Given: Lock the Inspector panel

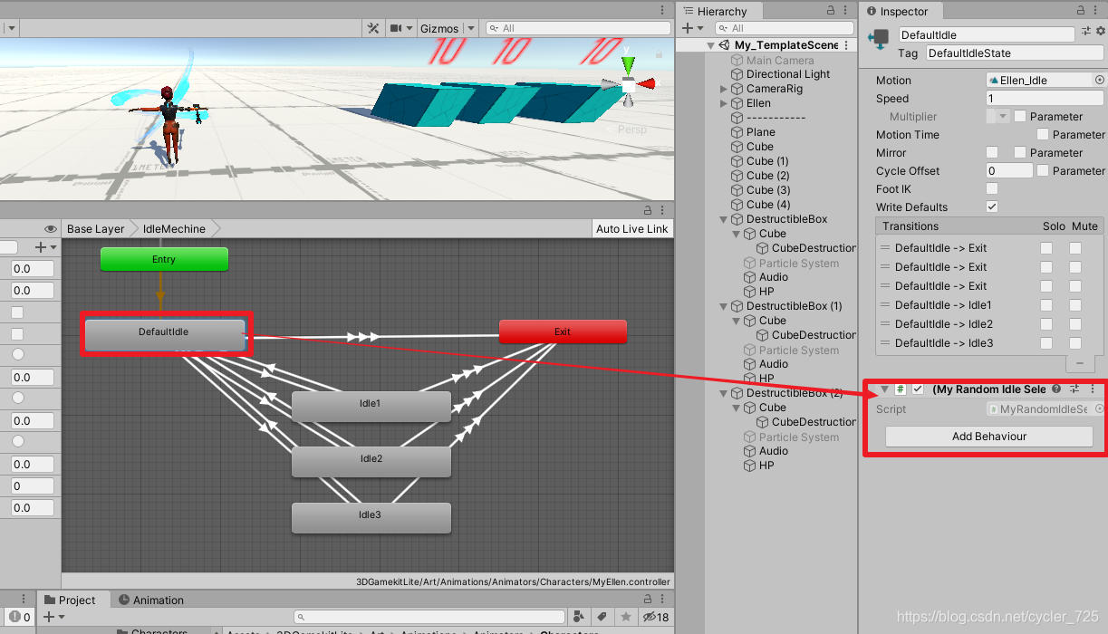Looking at the screenshot, I should [x=1083, y=10].
